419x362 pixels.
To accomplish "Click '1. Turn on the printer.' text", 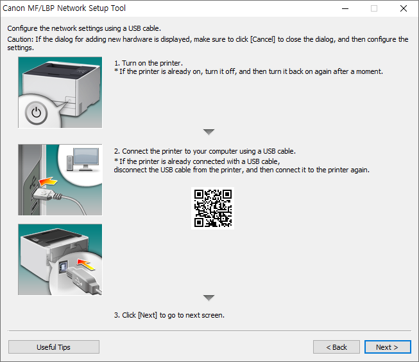I will pyautogui.click(x=149, y=63).
